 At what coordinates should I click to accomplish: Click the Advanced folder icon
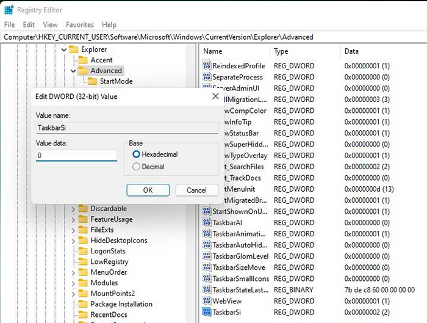coord(83,71)
